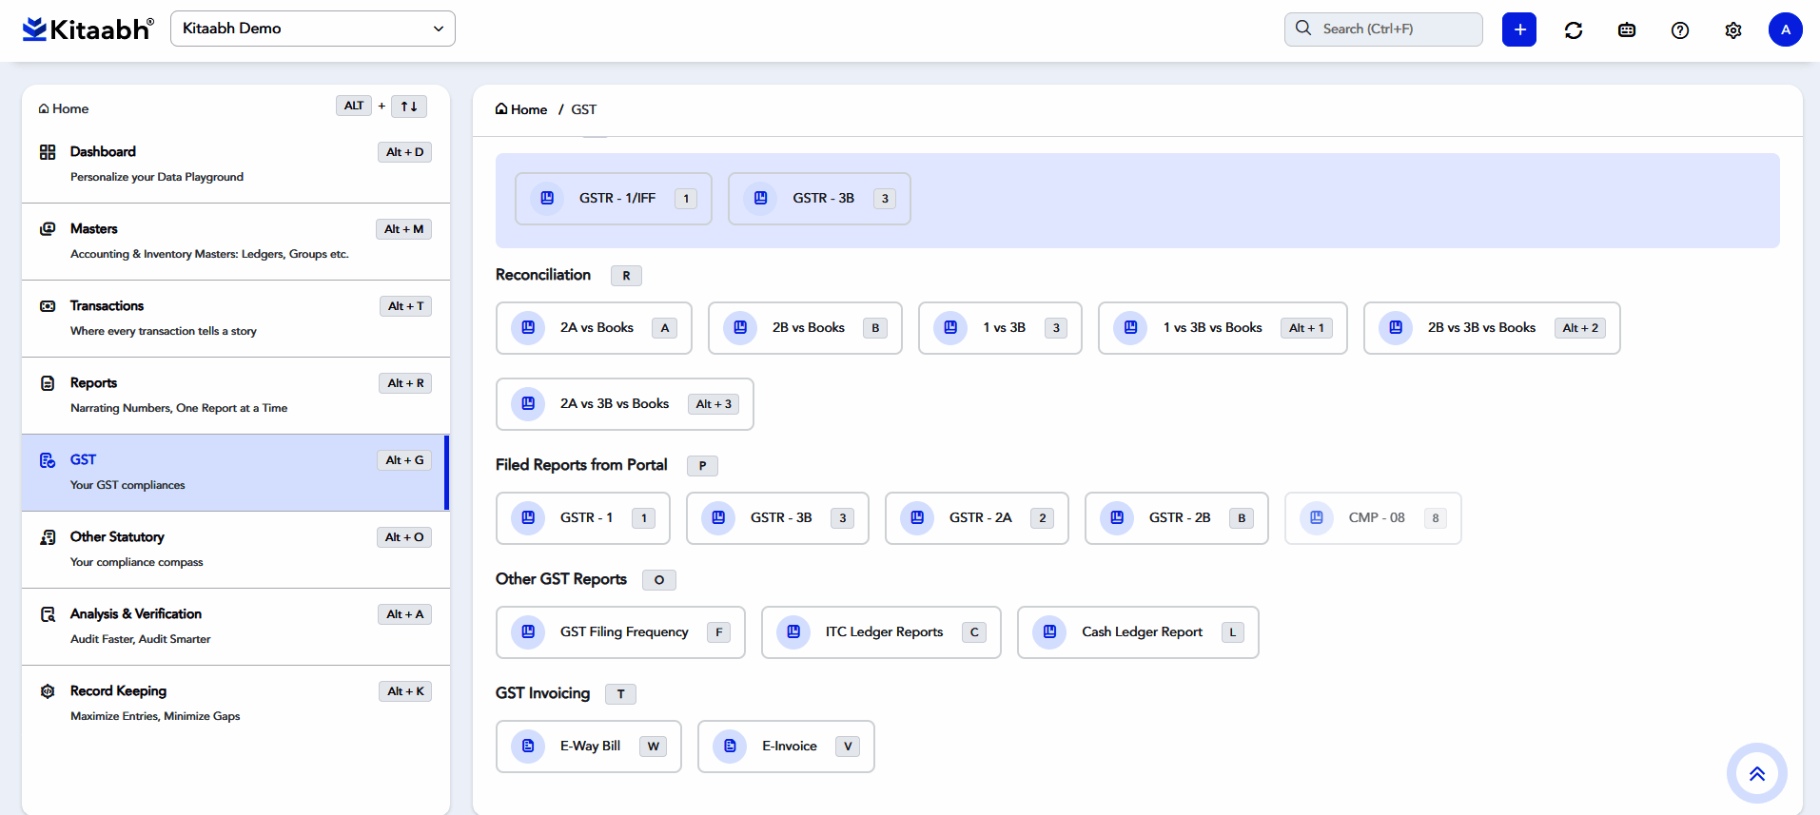Open the E-Way Bill option

tap(588, 747)
